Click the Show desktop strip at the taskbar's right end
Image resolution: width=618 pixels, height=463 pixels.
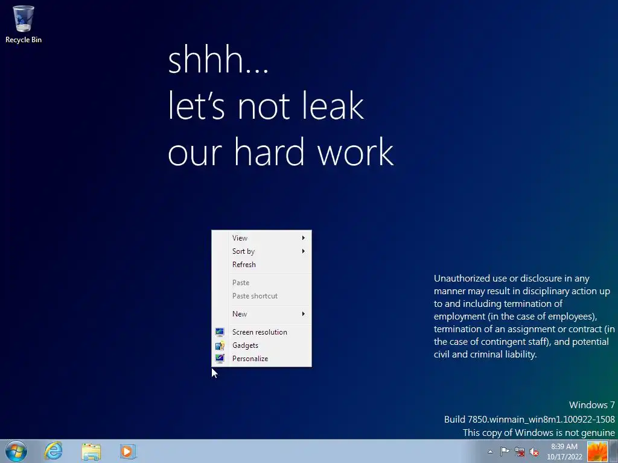(x=614, y=451)
